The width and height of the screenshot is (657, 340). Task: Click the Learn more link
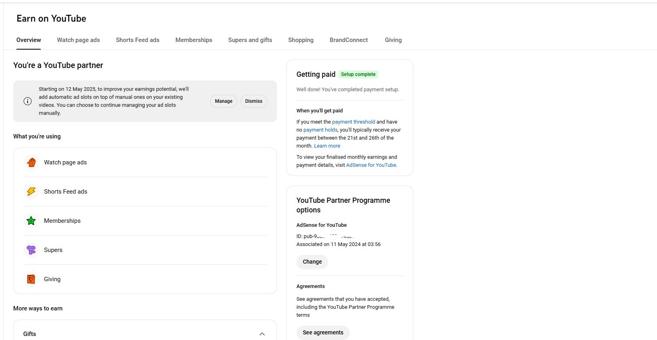click(327, 146)
